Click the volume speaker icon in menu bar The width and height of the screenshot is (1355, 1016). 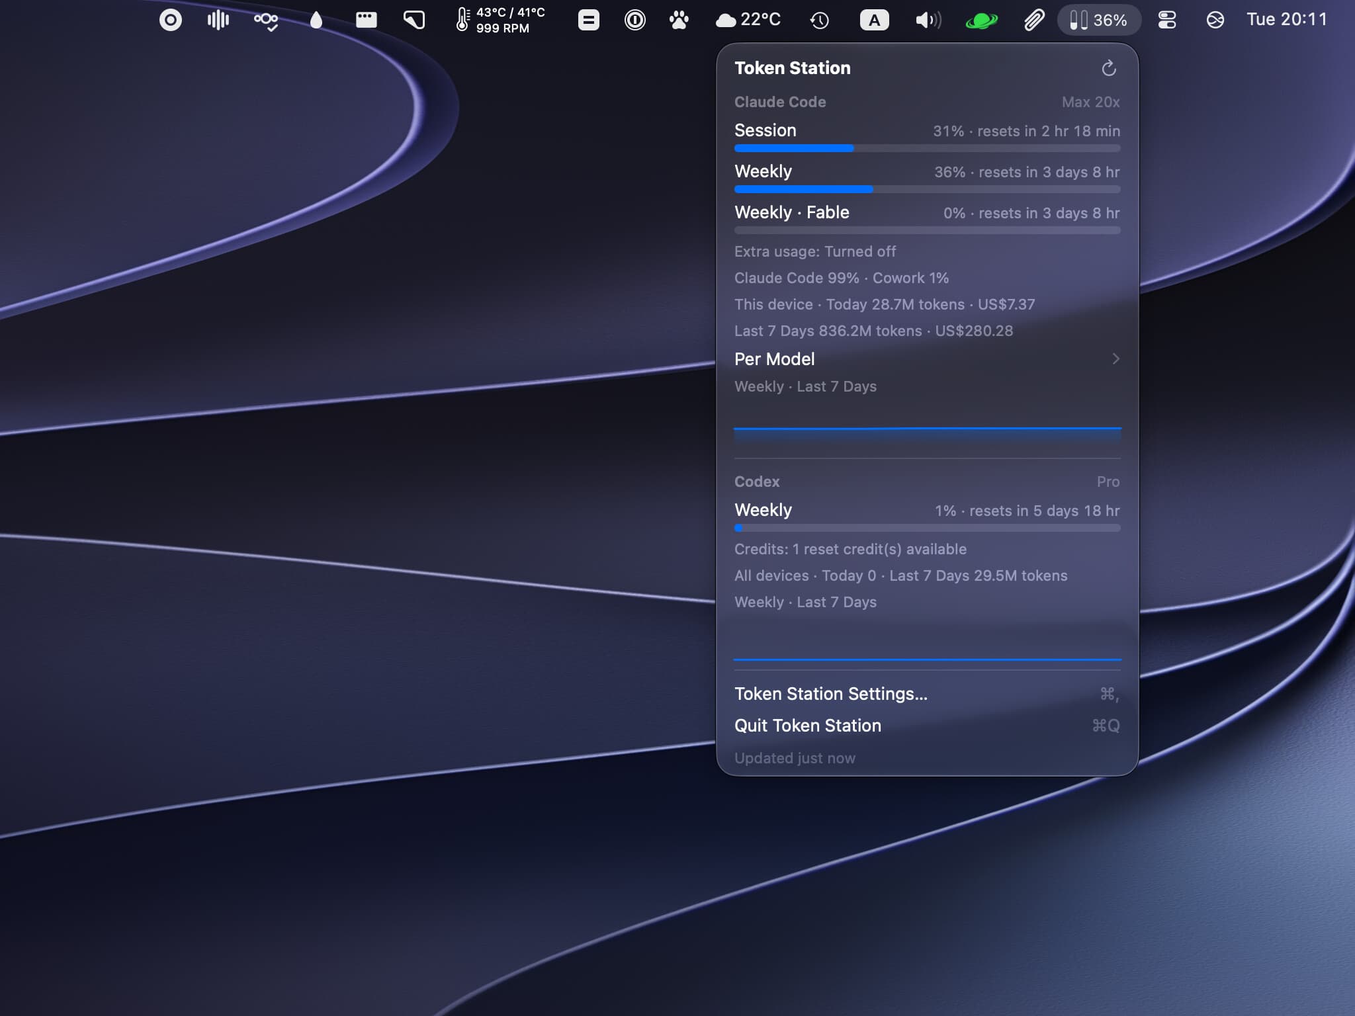[x=928, y=20]
